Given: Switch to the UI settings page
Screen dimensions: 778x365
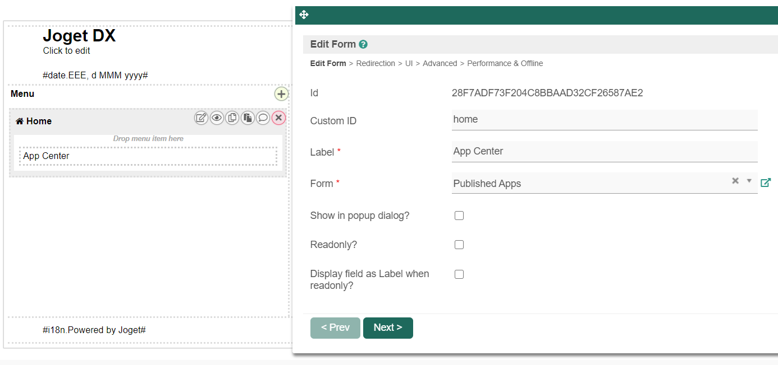Looking at the screenshot, I should 409,63.
